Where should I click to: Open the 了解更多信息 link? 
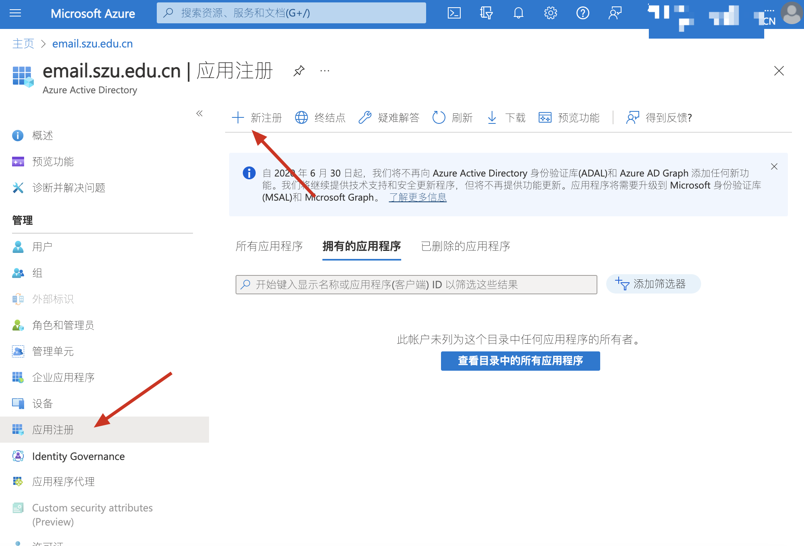tap(418, 197)
